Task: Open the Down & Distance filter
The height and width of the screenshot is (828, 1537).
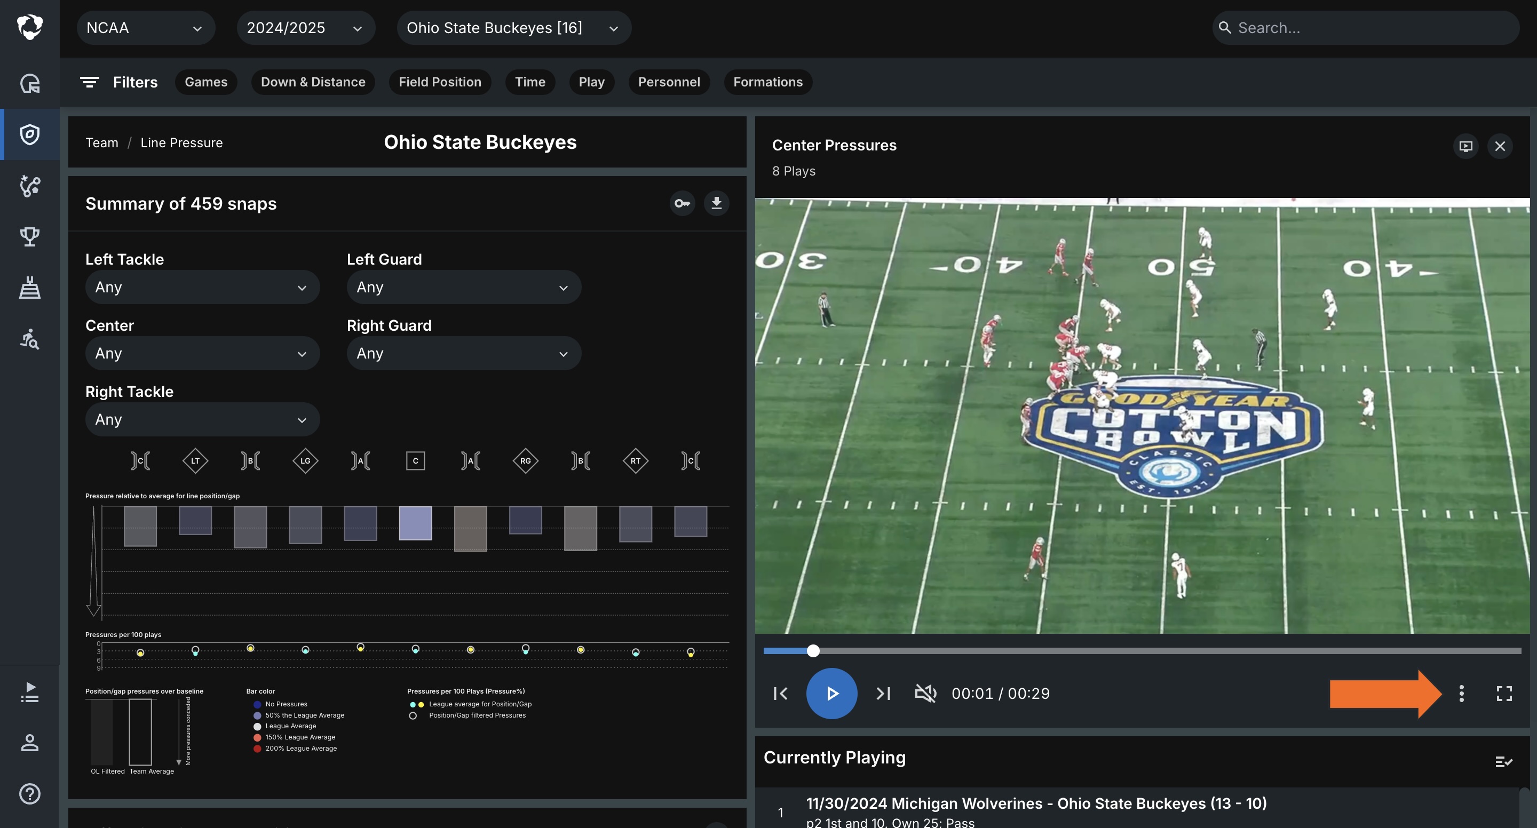Action: point(313,82)
